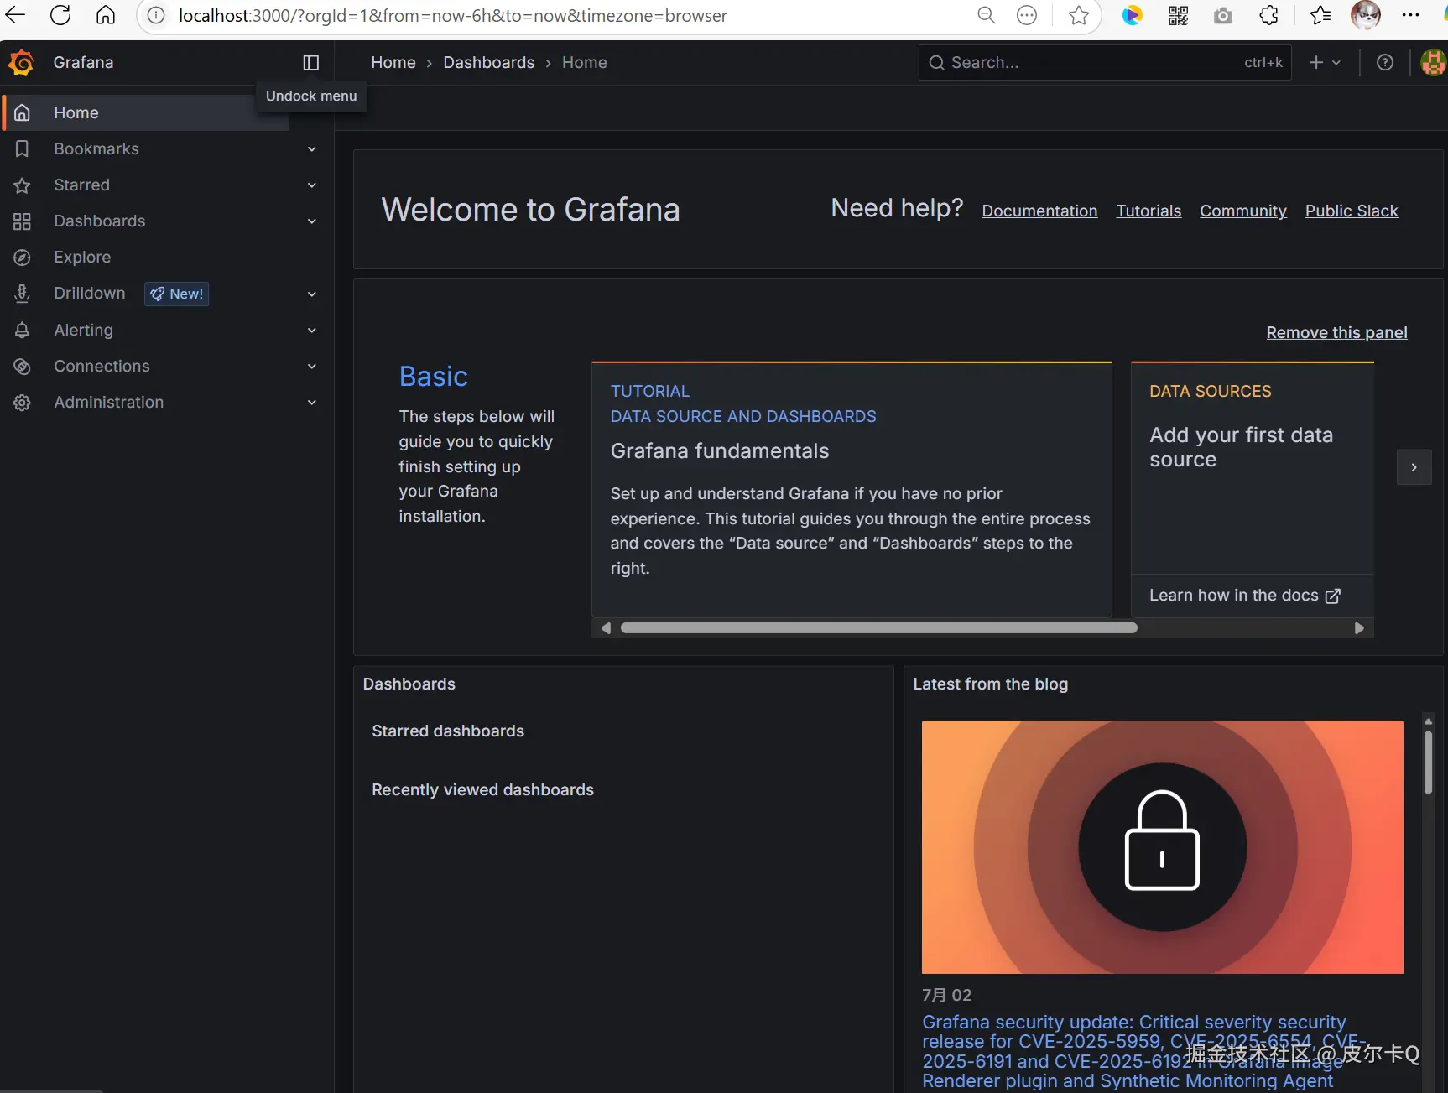The image size is (1448, 1093).
Task: Click the Bookmarks ribbon icon
Action: click(23, 148)
